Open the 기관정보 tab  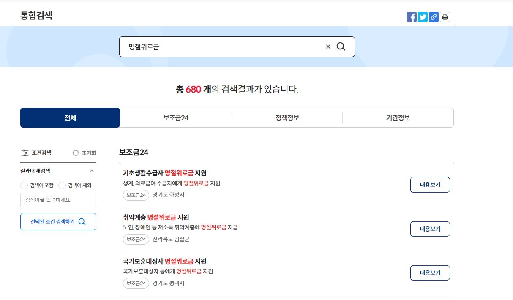398,117
